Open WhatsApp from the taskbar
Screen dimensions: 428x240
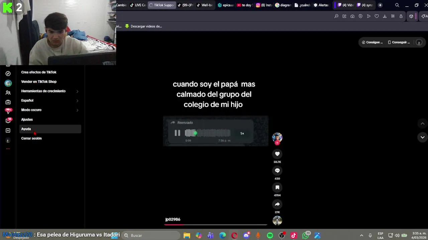click(x=306, y=235)
